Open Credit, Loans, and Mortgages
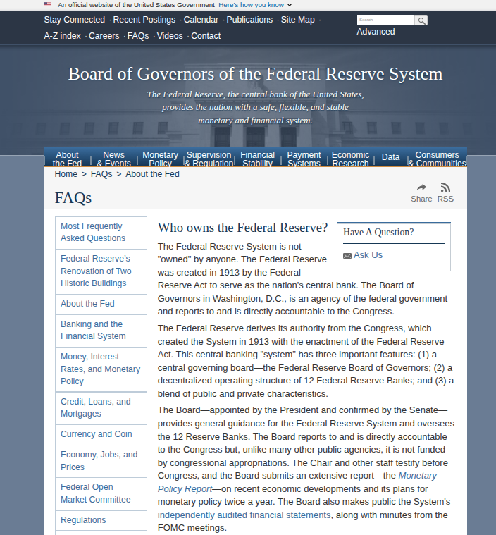The height and width of the screenshot is (535, 496). (101, 407)
